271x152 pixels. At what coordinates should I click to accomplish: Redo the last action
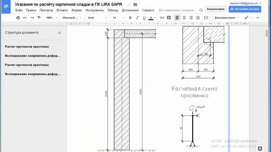pos(32,18)
